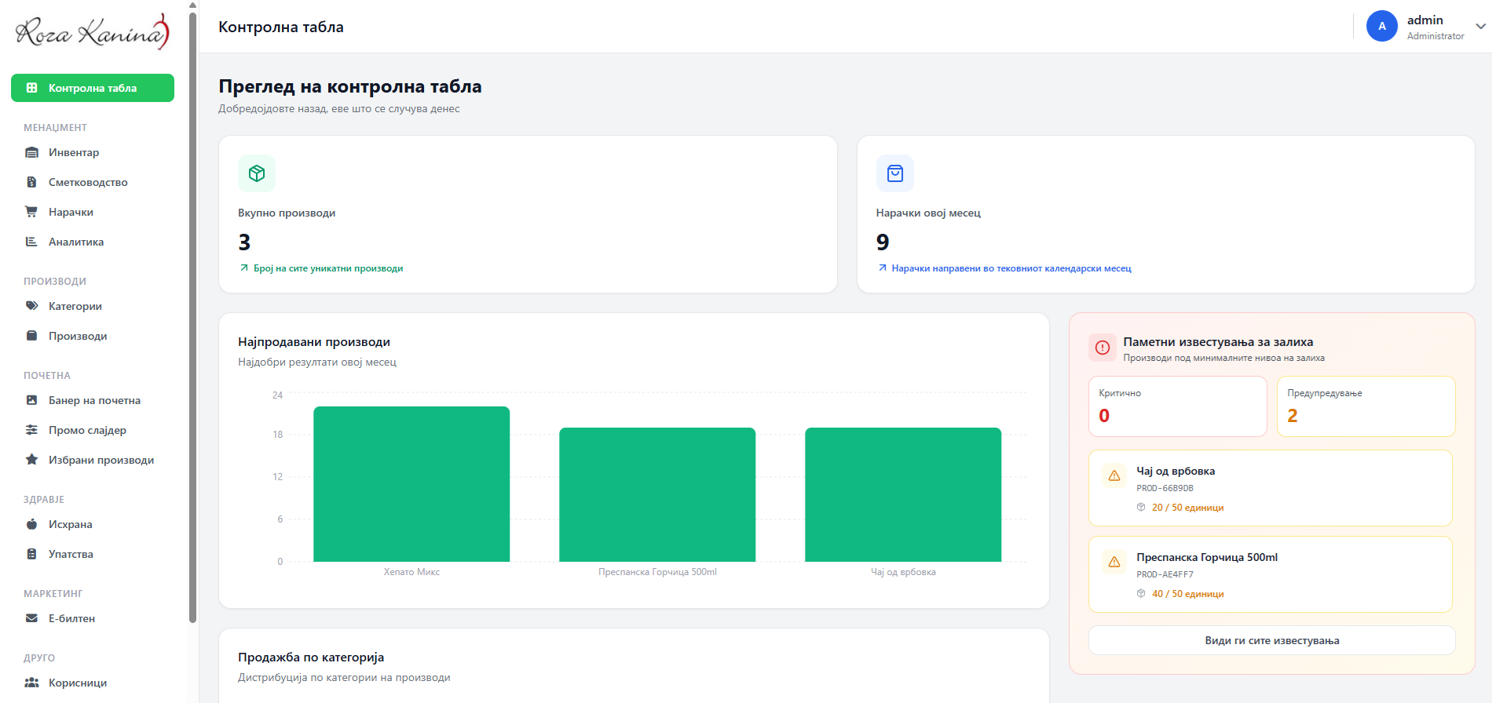The height and width of the screenshot is (703, 1492).
Task: Click the Избрани производи star icon
Action: [x=31, y=460]
